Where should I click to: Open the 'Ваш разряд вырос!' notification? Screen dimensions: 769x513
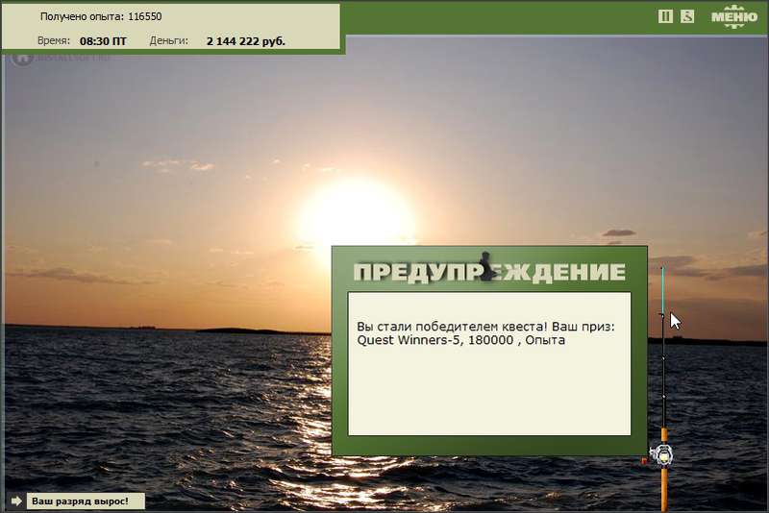click(86, 501)
